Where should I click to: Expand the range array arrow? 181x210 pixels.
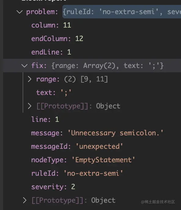30,79
